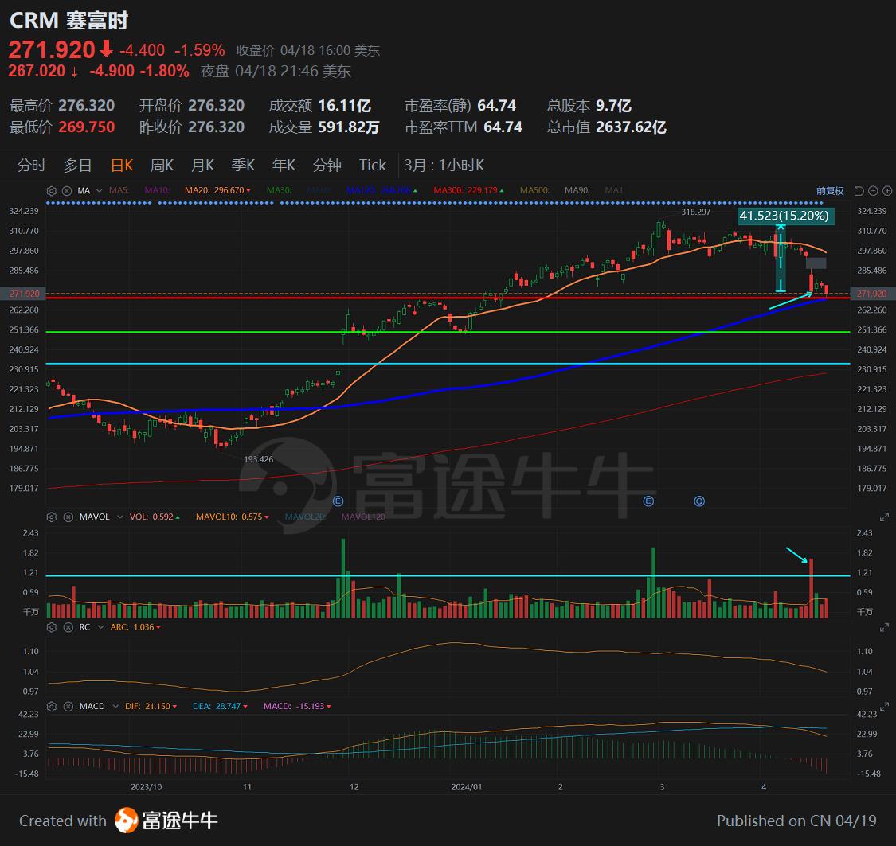896x846 pixels.
Task: Click the cyan volume threshold line
Action: click(448, 575)
